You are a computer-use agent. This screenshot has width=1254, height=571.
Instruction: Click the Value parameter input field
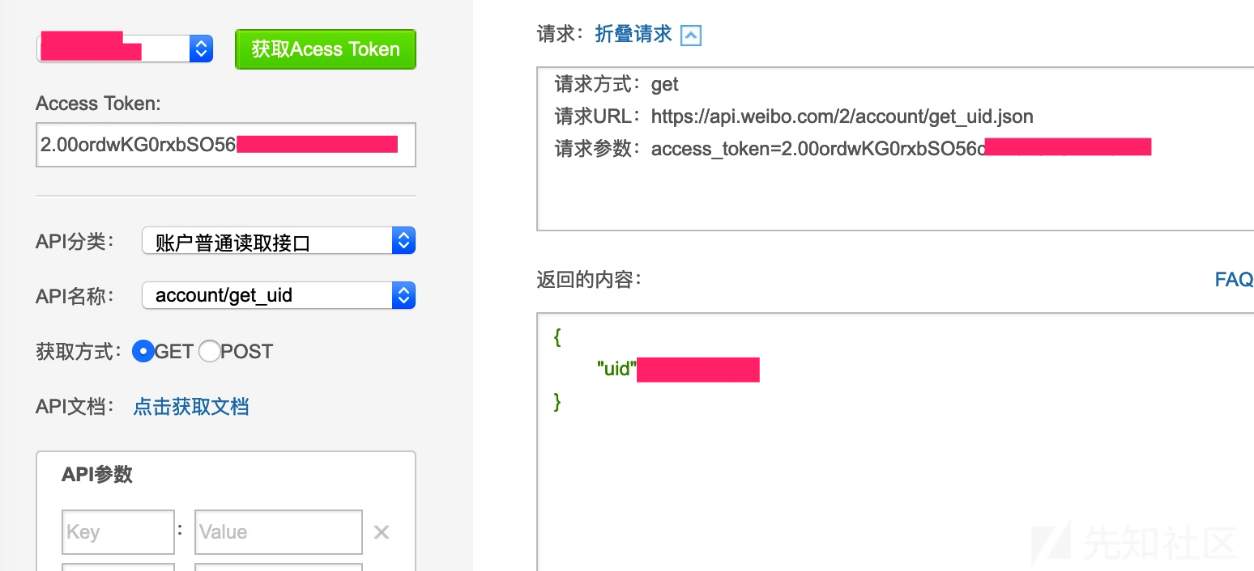[x=278, y=532]
